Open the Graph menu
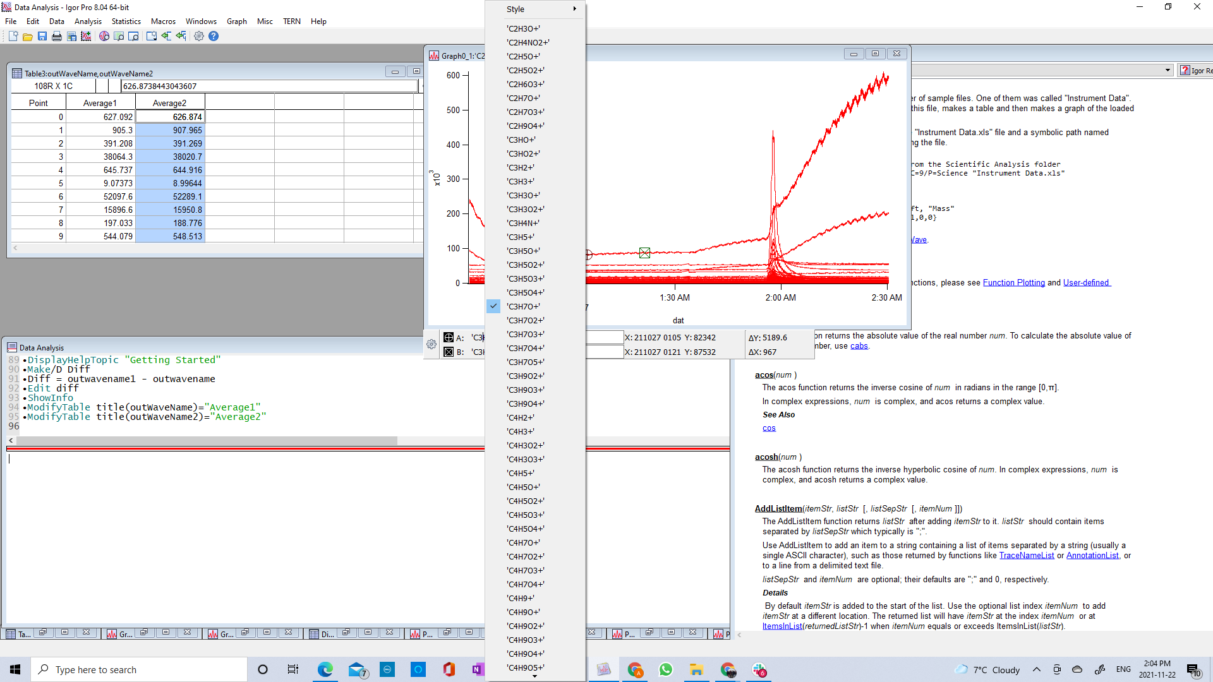The height and width of the screenshot is (682, 1213). (x=237, y=21)
